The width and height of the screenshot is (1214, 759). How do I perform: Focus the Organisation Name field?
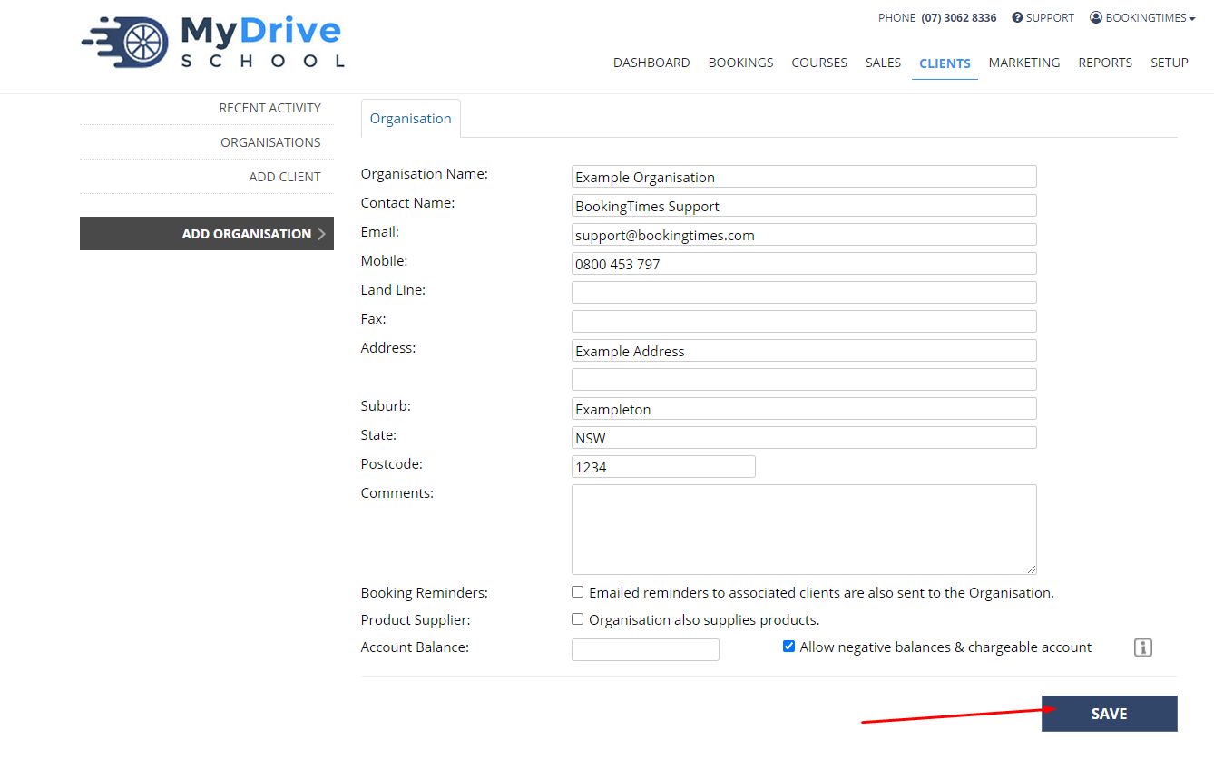click(804, 177)
